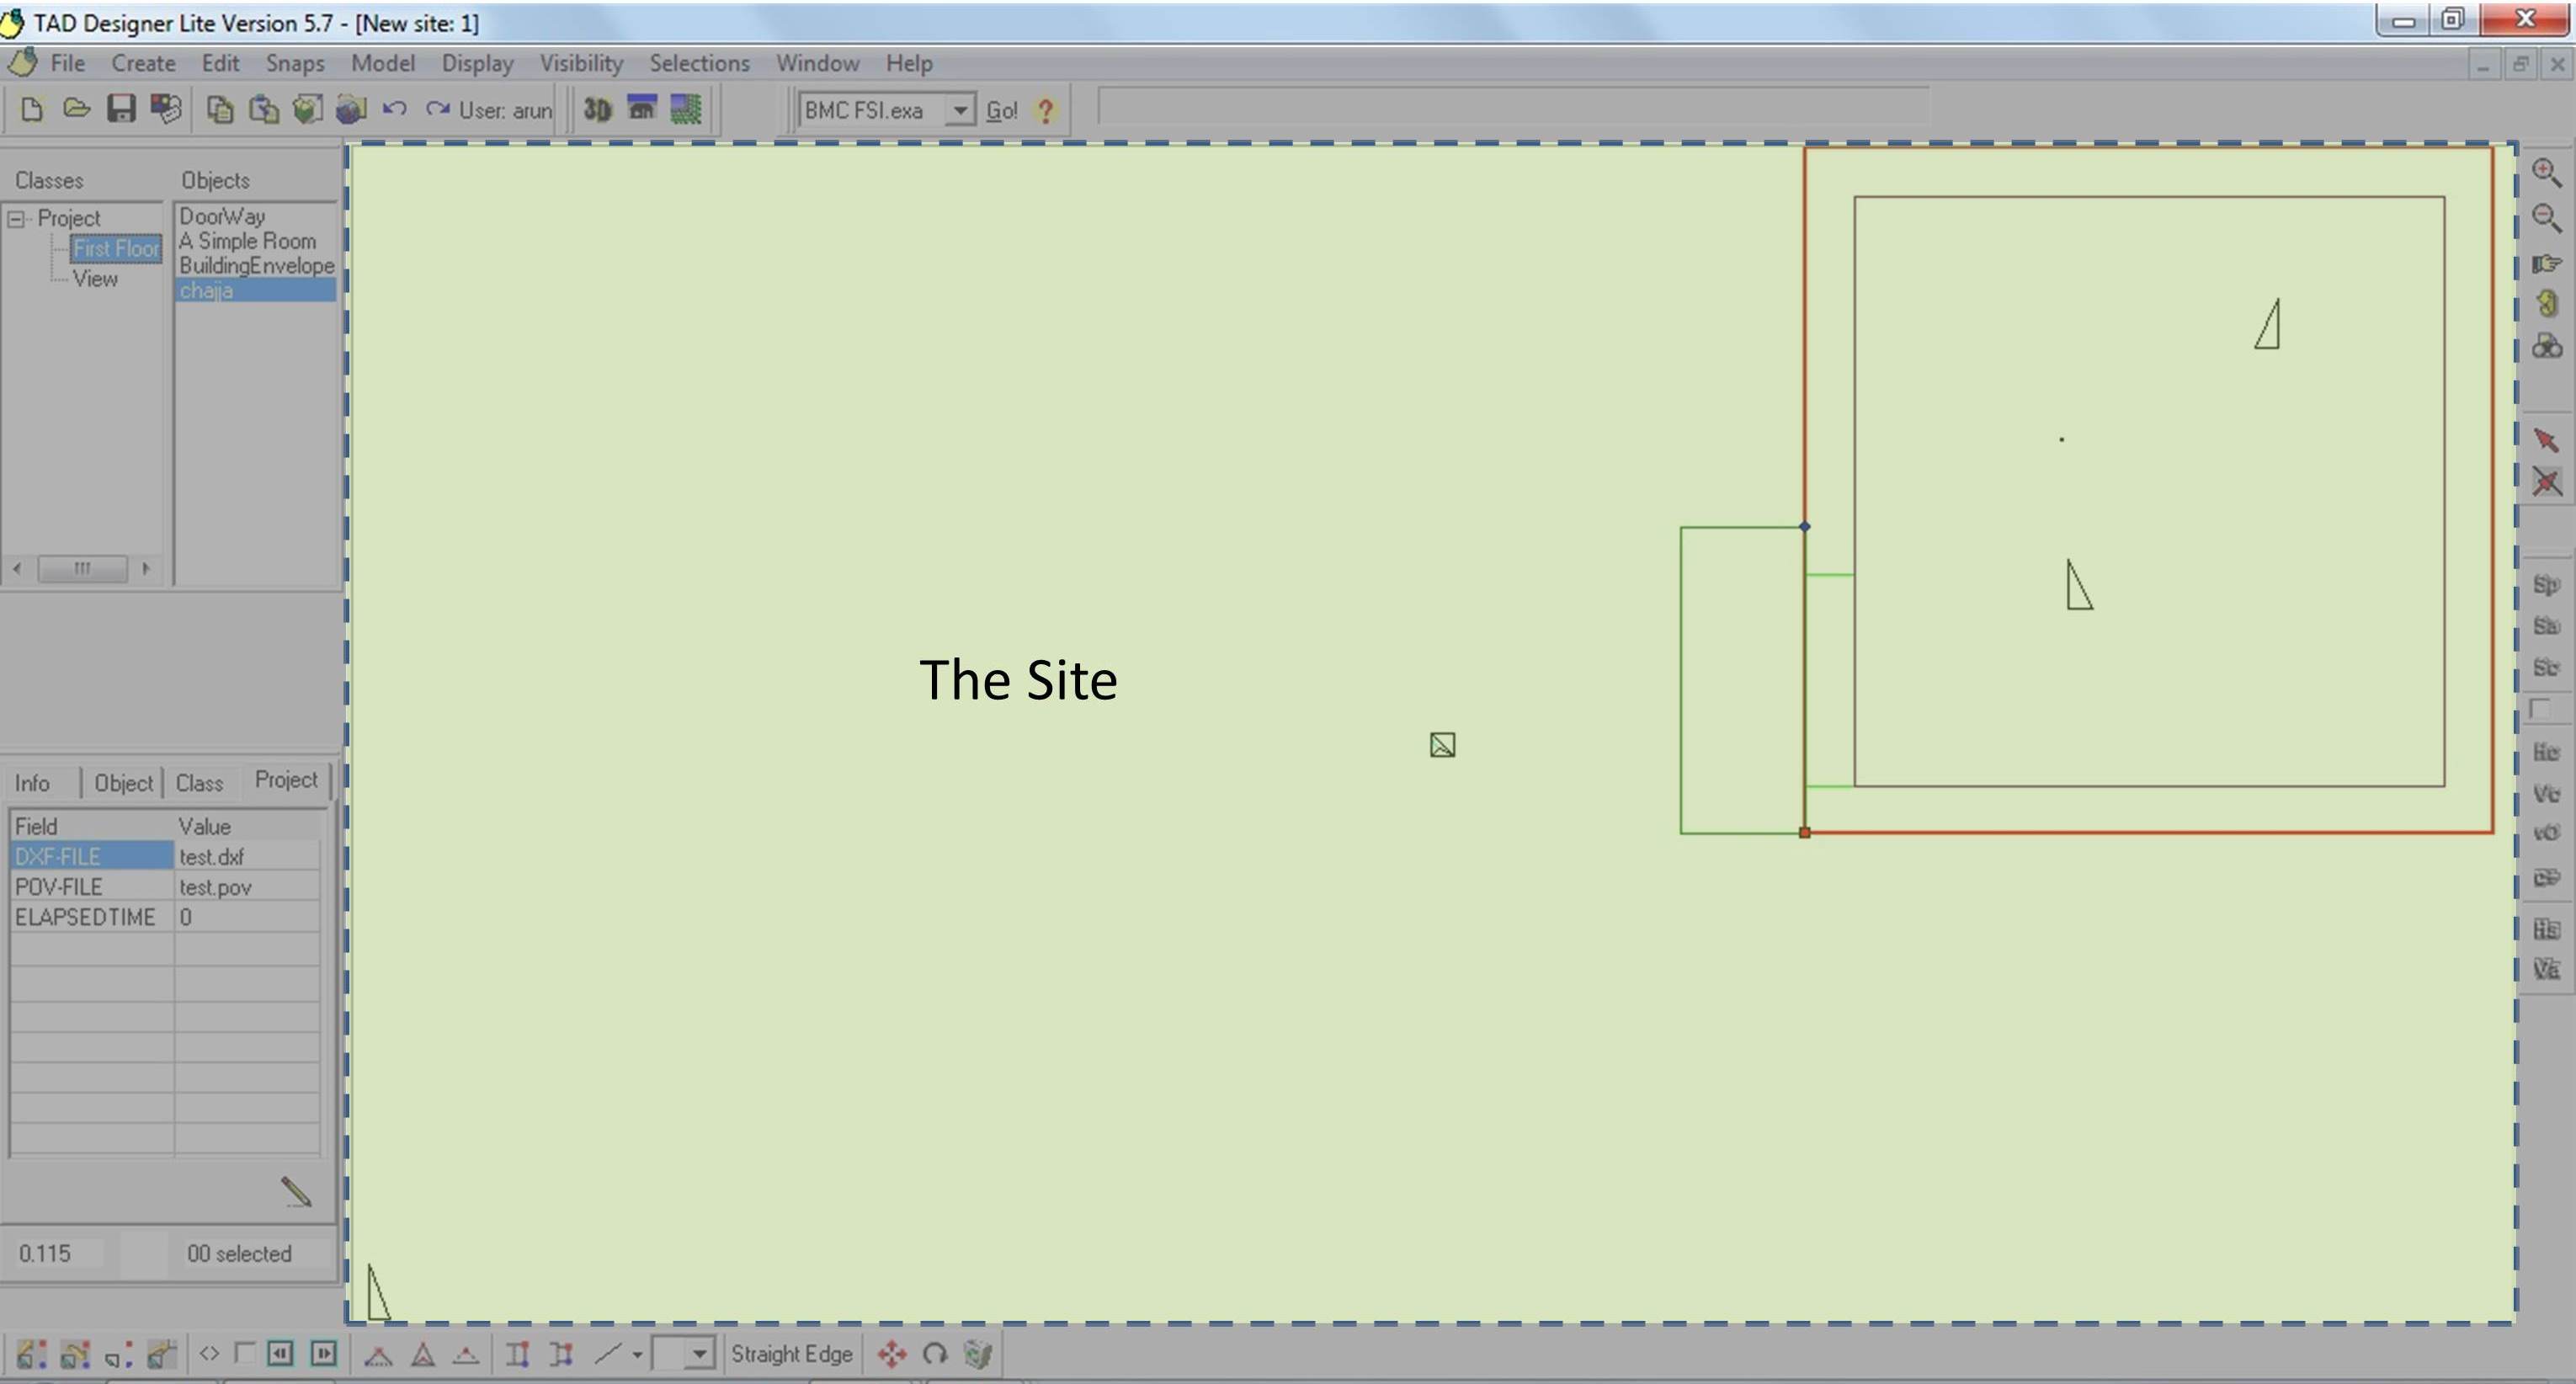Viewport: 2576px width, 1384px height.
Task: Click the ELAPSEDTIME field row
Action: 165,917
